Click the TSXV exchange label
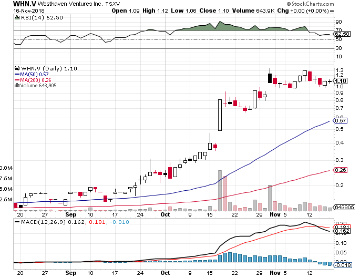The image size is (360, 278). click(112, 4)
